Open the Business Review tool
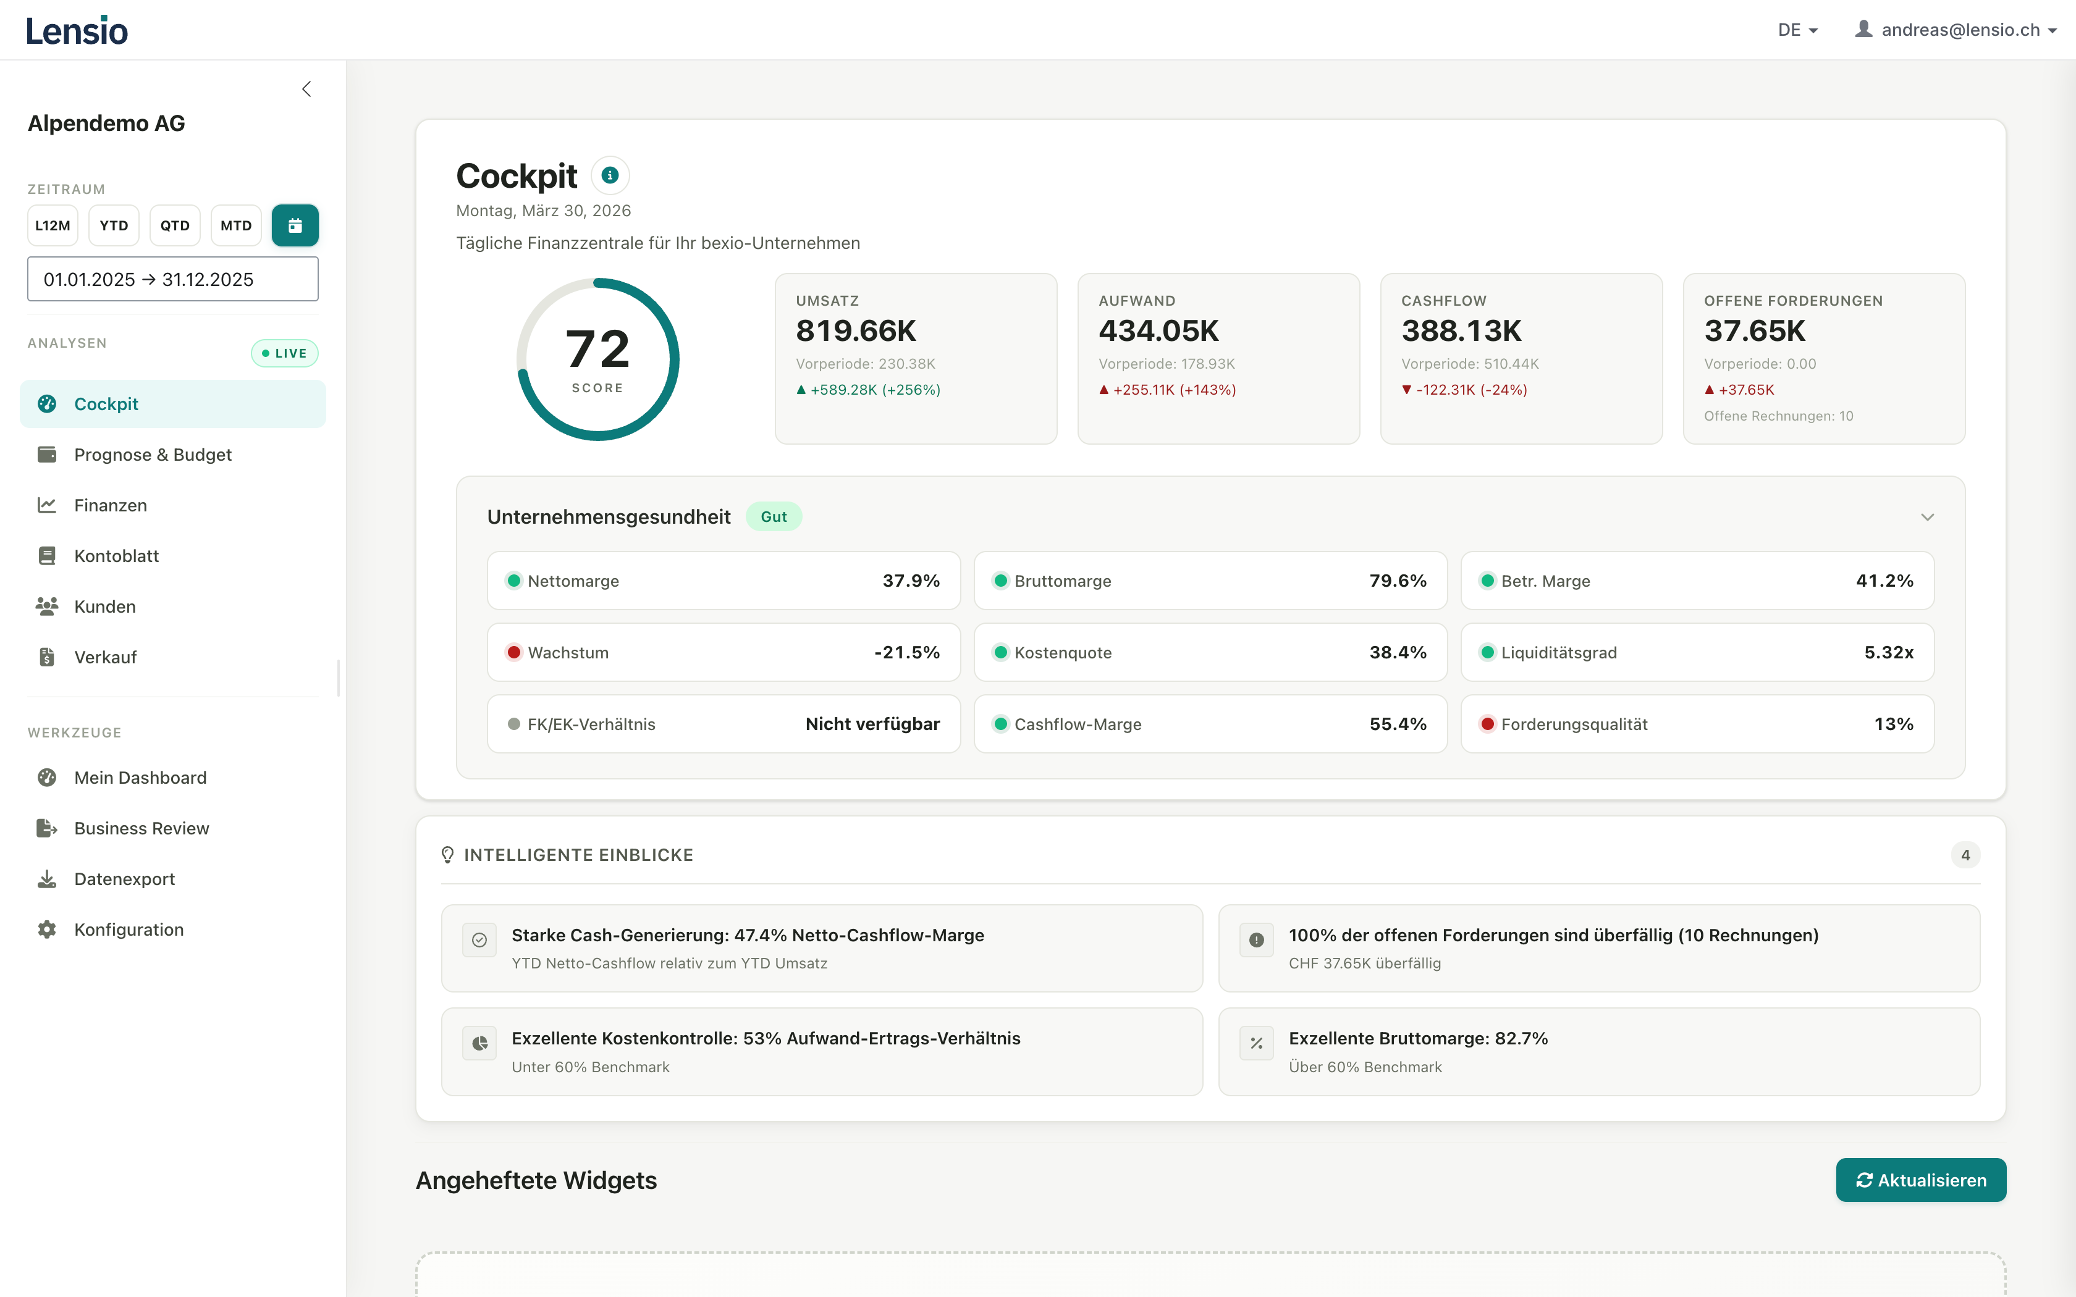2076x1297 pixels. click(141, 828)
